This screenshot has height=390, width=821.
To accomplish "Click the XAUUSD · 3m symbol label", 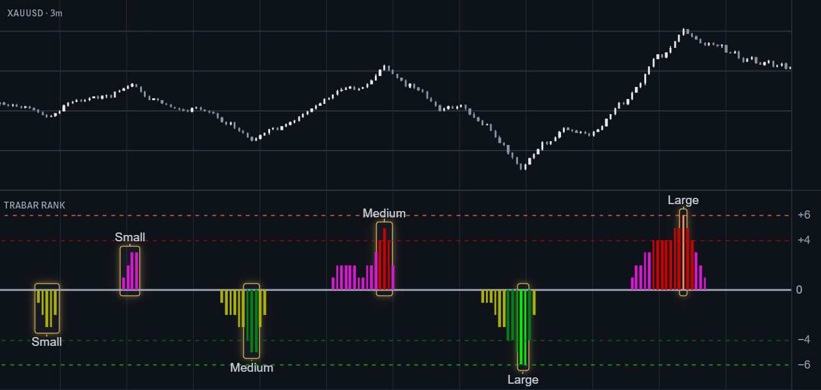I will [x=35, y=13].
